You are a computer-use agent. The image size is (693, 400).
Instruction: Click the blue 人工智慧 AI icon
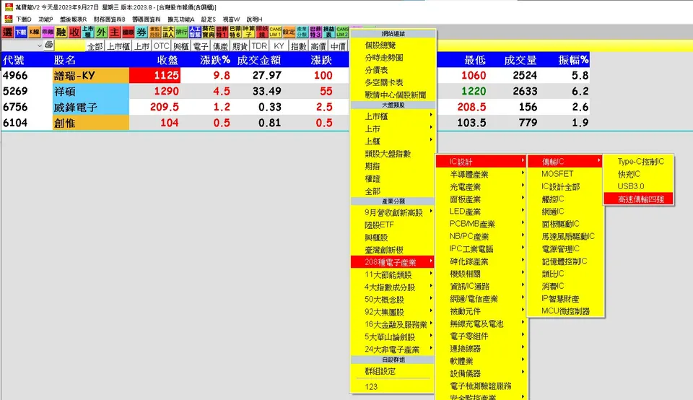195,32
